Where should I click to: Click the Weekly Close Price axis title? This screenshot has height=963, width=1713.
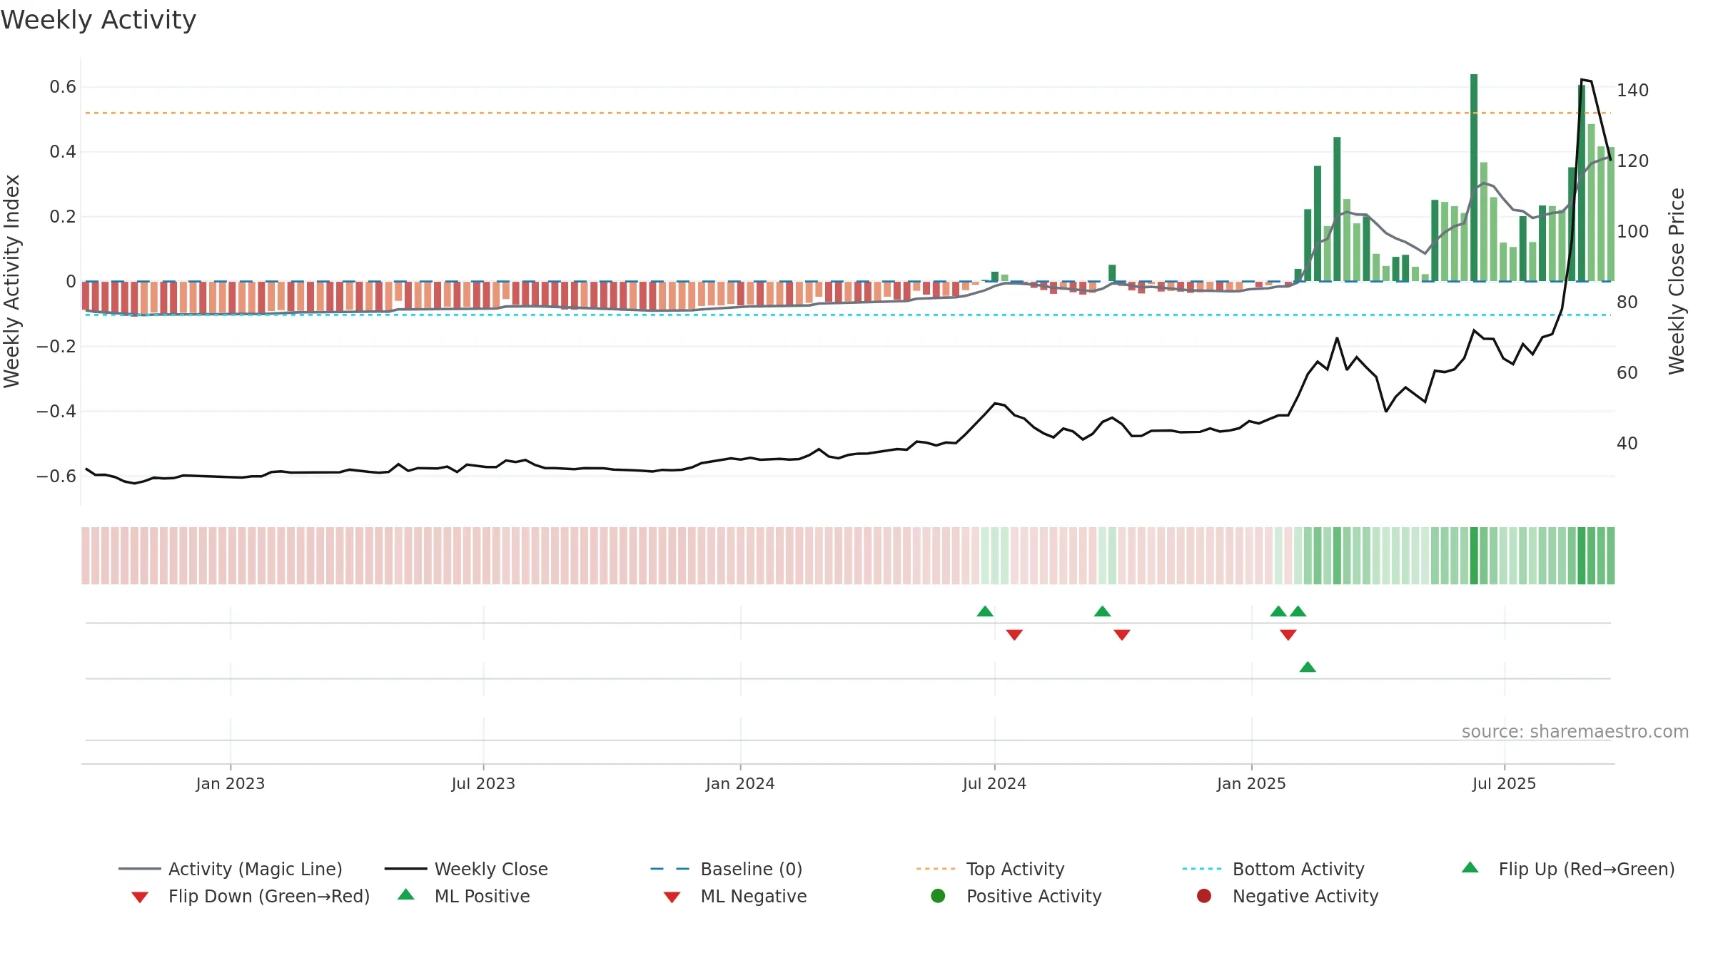1677,281
